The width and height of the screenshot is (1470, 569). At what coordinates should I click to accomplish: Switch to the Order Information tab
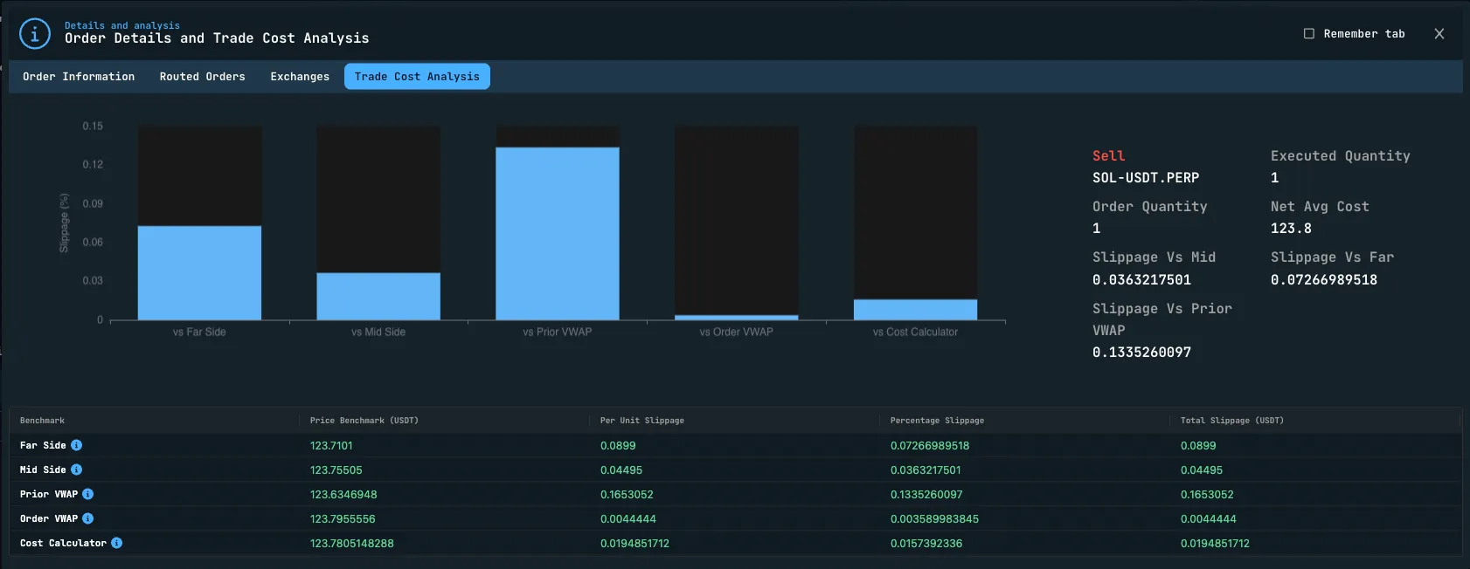(x=79, y=77)
